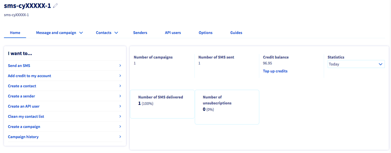The height and width of the screenshot is (153, 391).
Task: Open the Guides tab
Action: tap(236, 33)
